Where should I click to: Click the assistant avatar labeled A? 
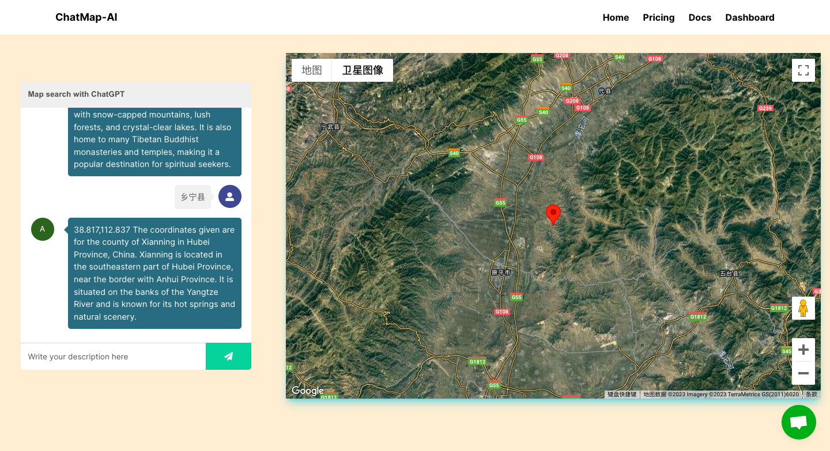point(43,229)
